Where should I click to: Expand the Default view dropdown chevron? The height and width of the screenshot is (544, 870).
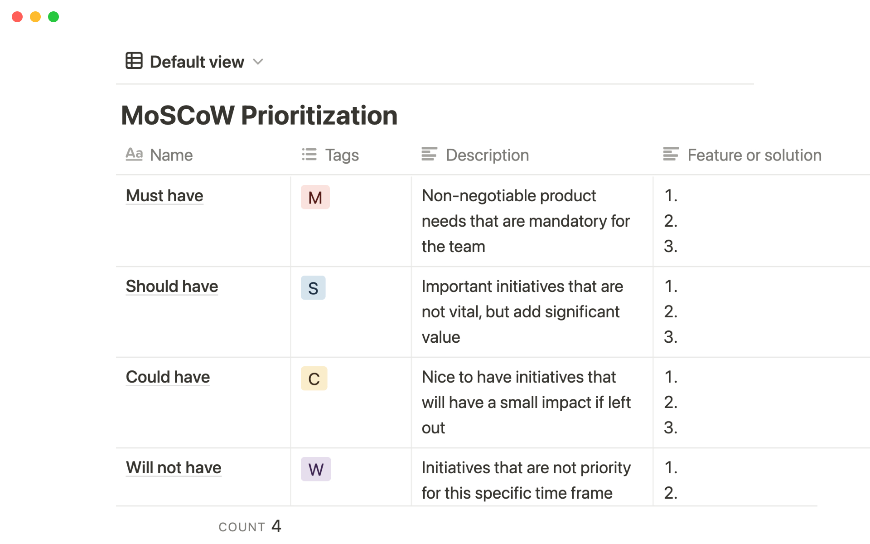coord(258,62)
